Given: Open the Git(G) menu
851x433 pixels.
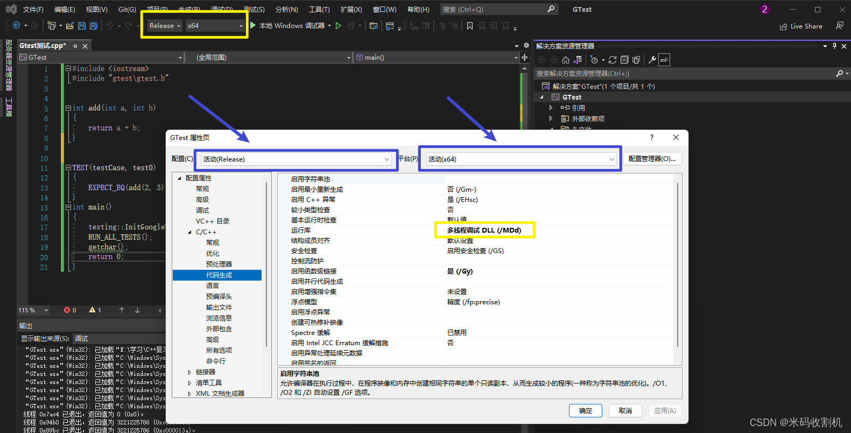Looking at the screenshot, I should click(127, 9).
